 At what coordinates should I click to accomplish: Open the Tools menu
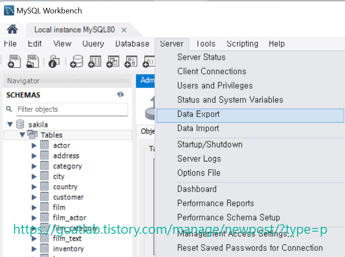pyautogui.click(x=206, y=43)
